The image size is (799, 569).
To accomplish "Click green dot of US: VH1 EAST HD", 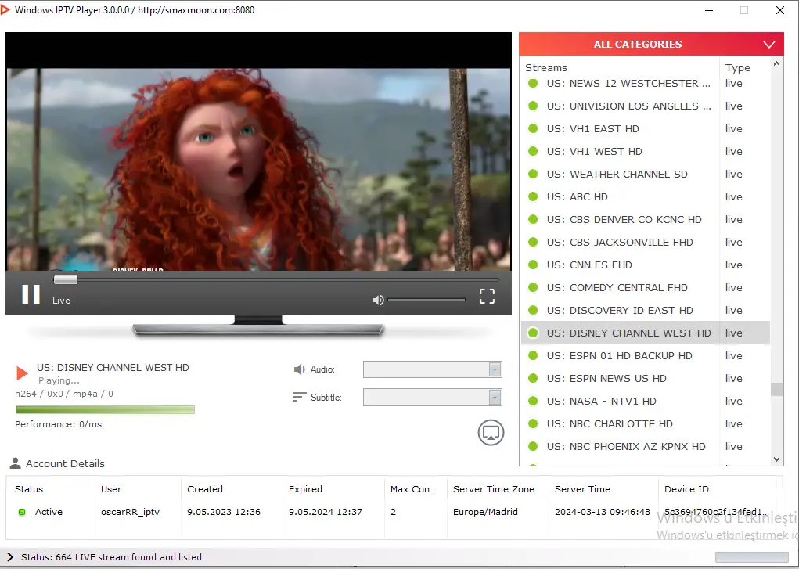I will coord(533,128).
